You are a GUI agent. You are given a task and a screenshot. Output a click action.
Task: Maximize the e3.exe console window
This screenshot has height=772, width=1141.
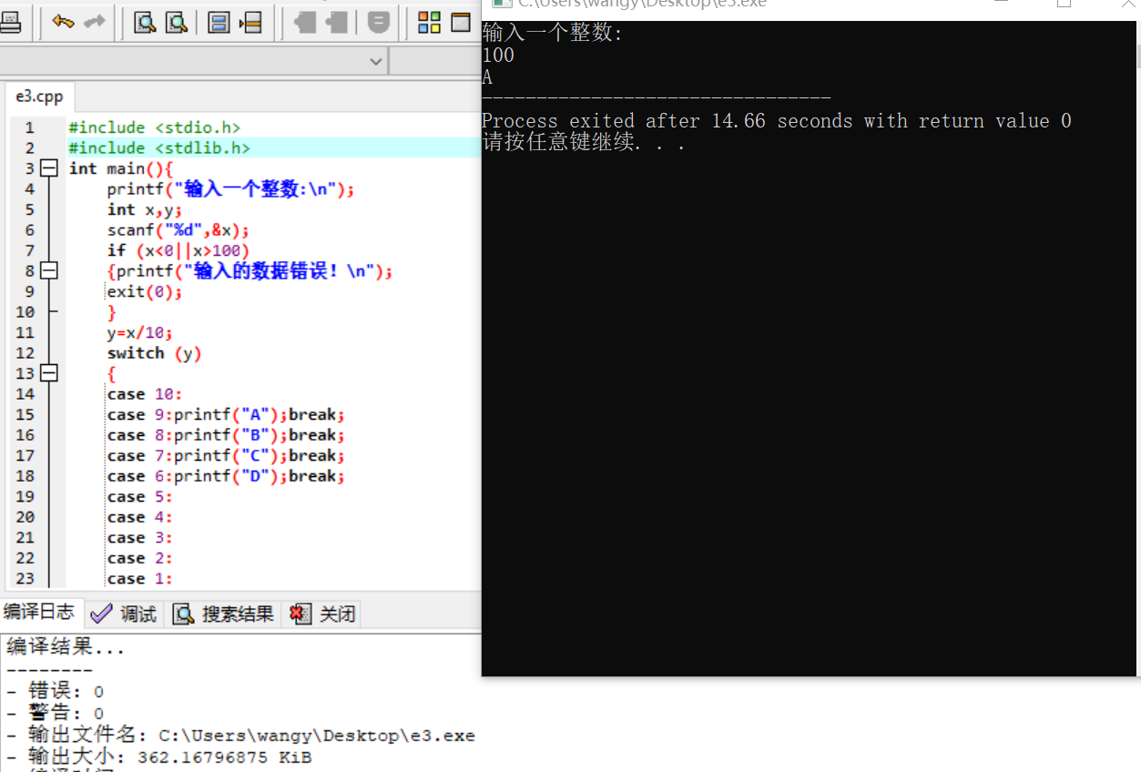[1063, 4]
